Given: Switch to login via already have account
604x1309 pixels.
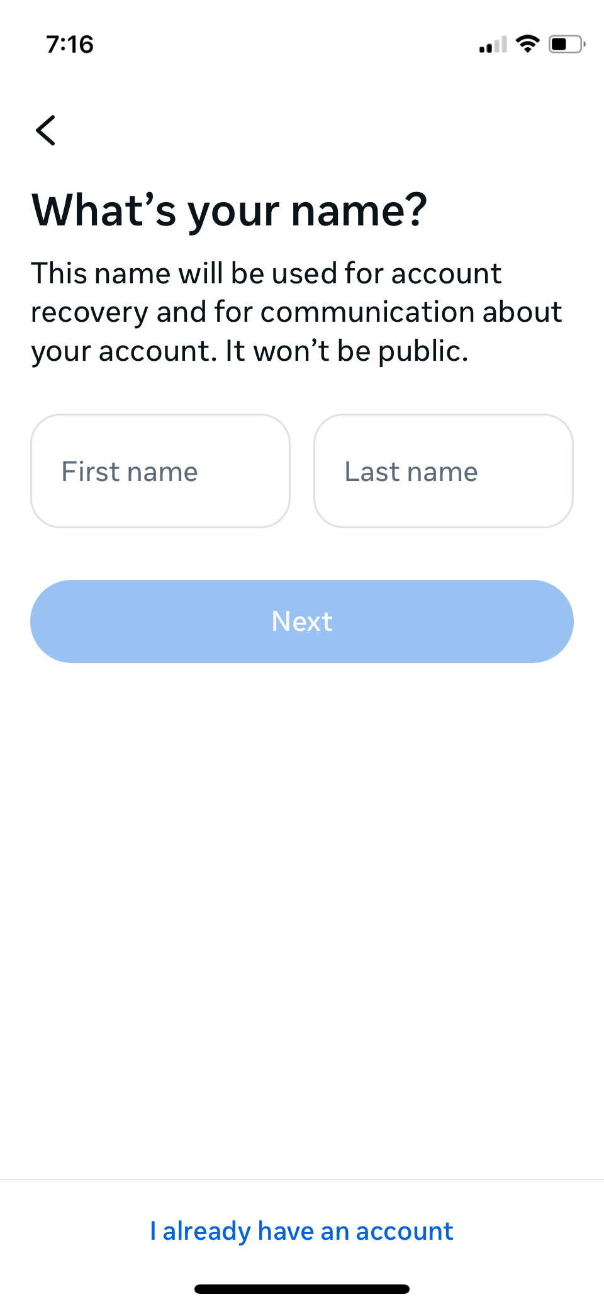Looking at the screenshot, I should point(302,1231).
